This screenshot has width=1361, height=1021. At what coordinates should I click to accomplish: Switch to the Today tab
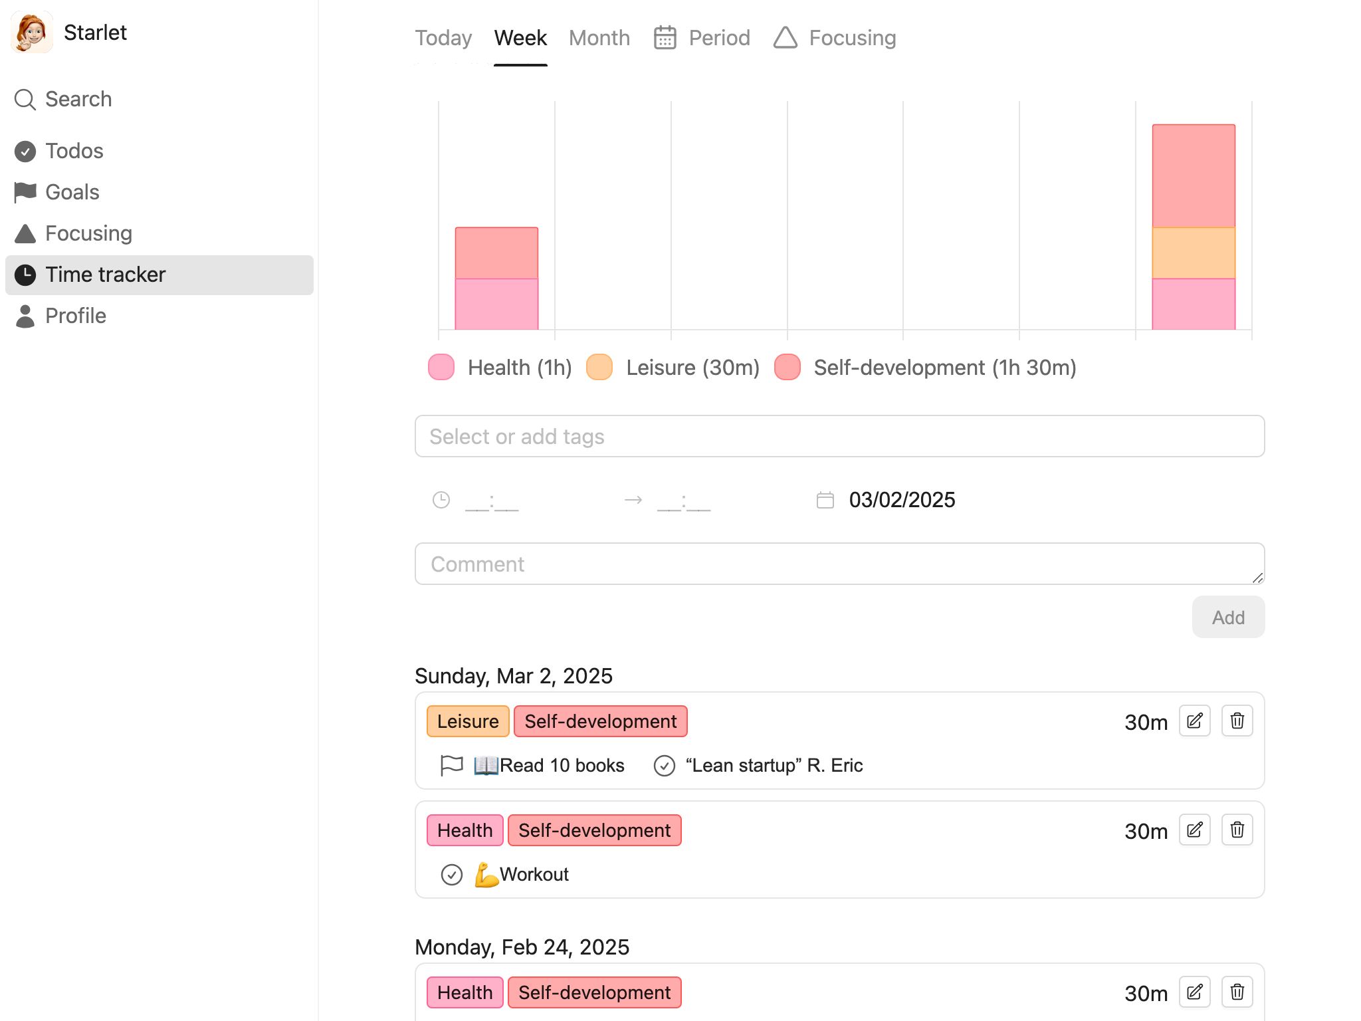click(x=443, y=38)
